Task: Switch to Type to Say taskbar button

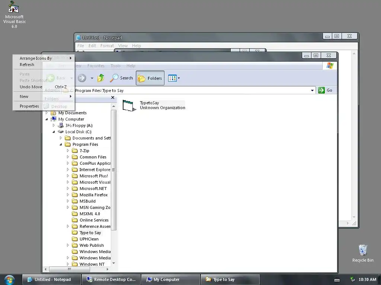Action: pos(230,279)
